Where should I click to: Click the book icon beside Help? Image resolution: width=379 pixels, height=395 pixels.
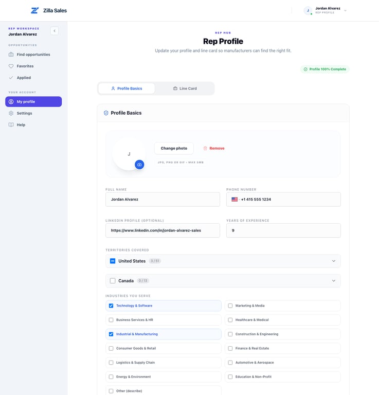click(x=11, y=124)
